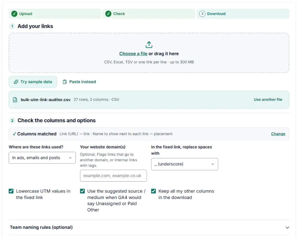This screenshot has width=298, height=237.
Task: Click the green checkmark on Upload step
Action: click(14, 14)
